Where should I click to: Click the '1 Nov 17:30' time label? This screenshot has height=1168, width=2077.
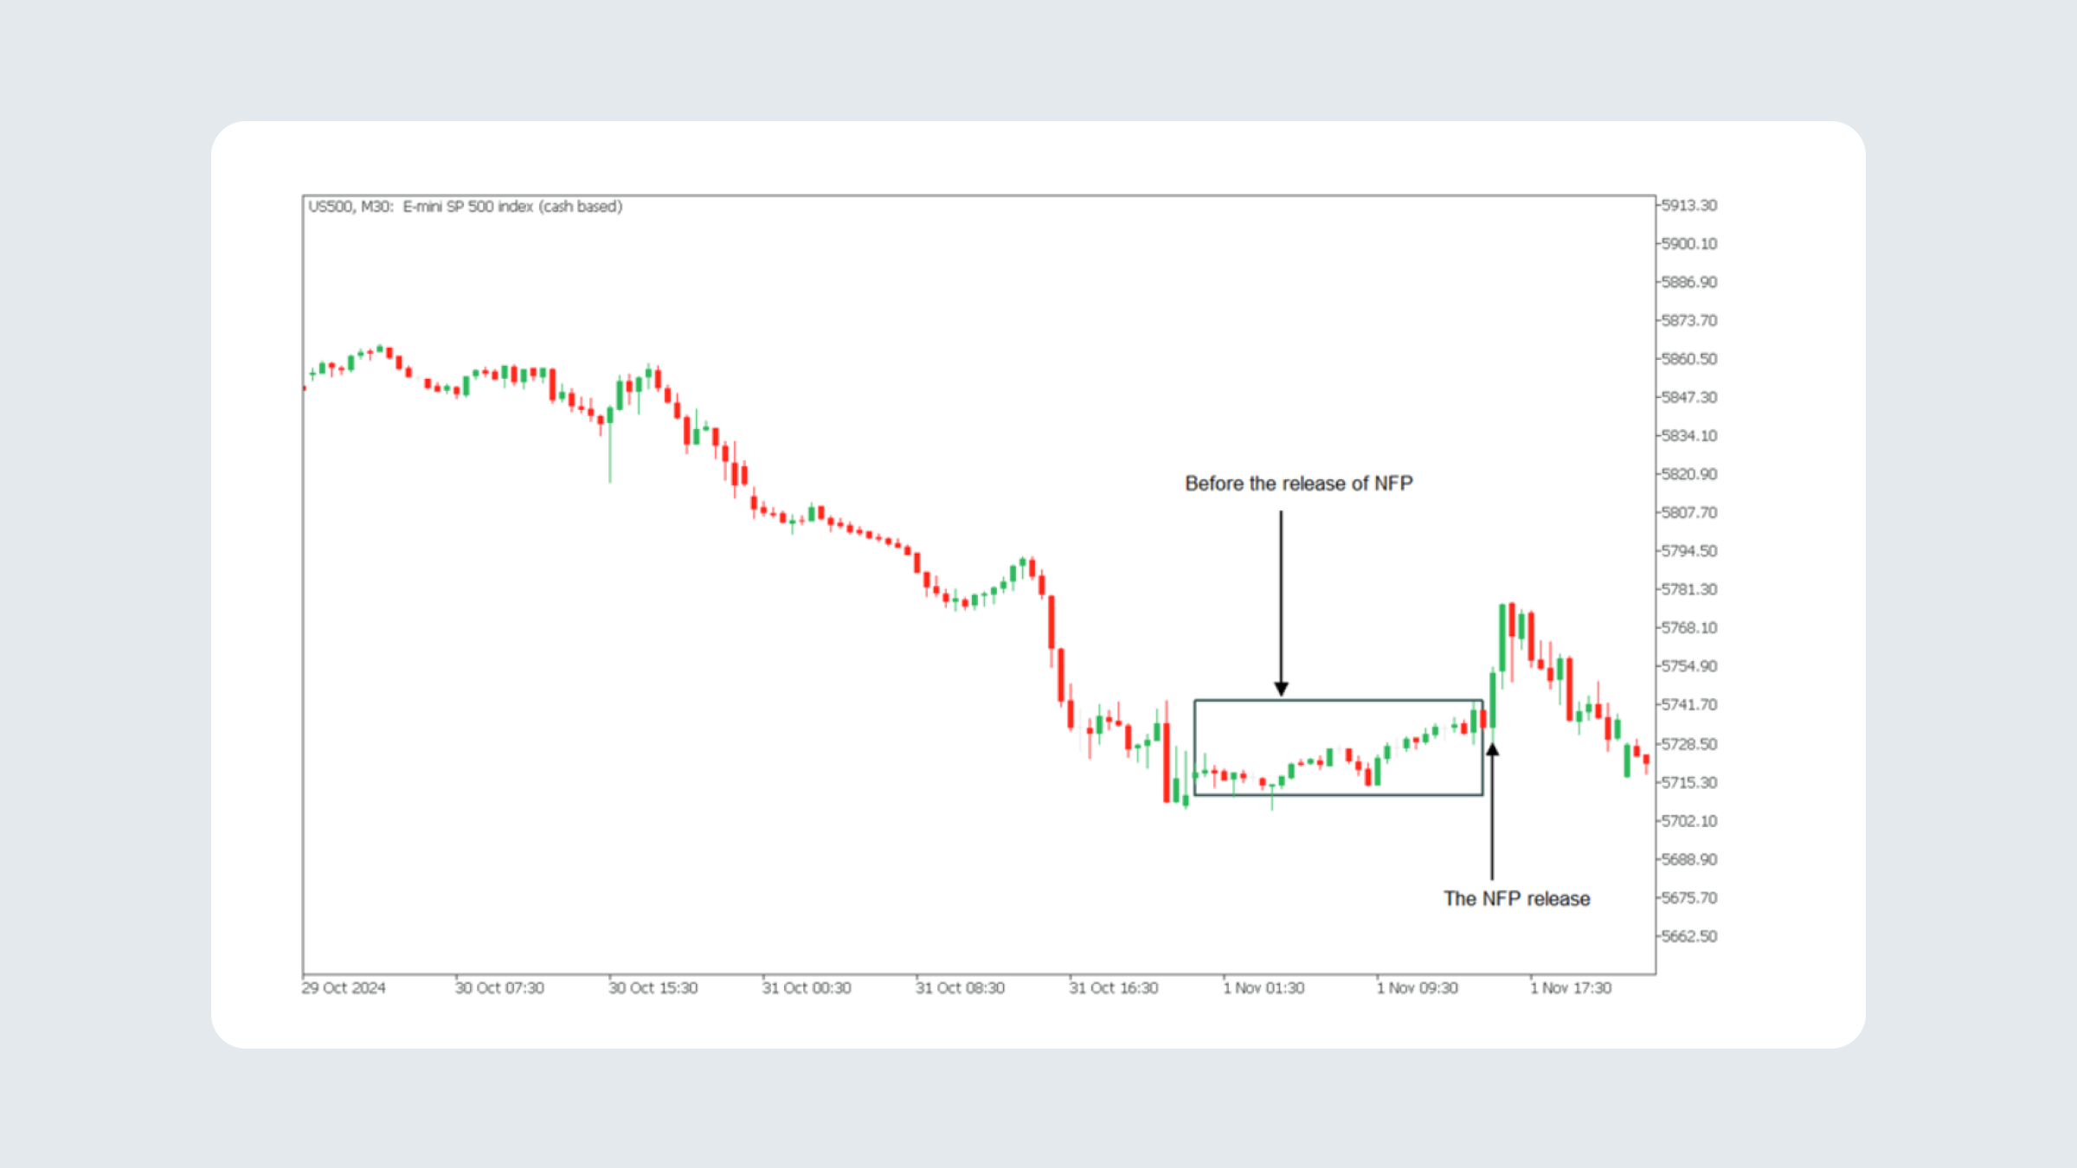point(1571,988)
